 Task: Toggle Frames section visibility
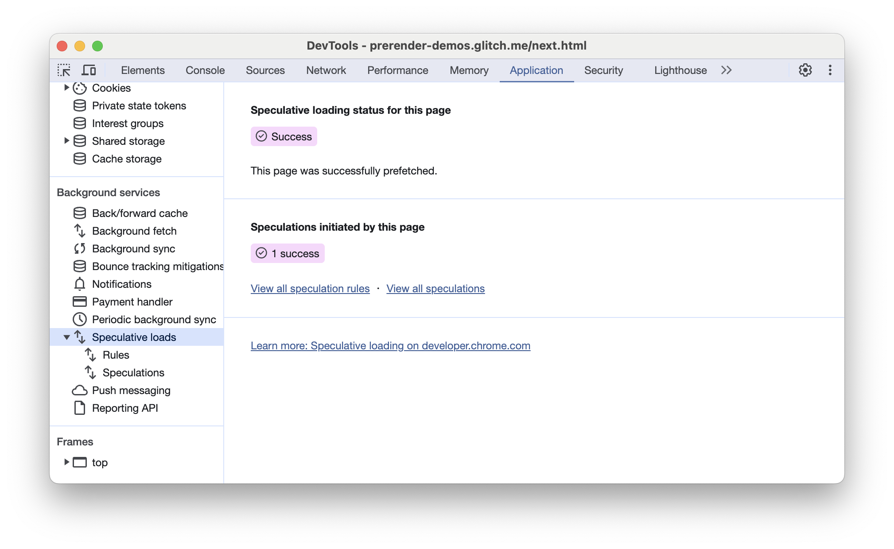(74, 441)
